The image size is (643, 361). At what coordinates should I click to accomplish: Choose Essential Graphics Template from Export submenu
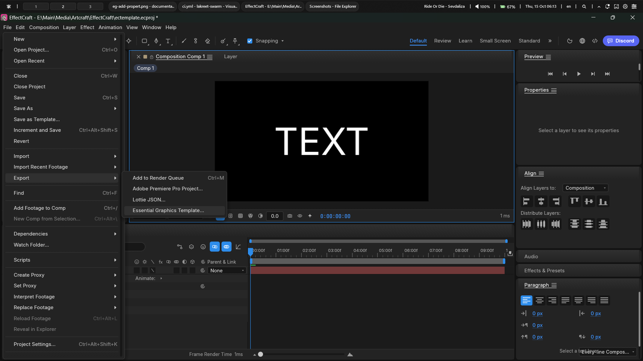click(x=174, y=210)
